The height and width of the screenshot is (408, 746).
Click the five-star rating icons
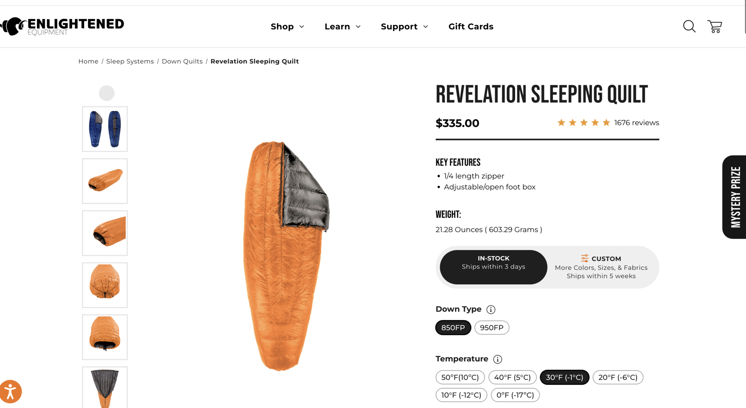[x=583, y=123]
